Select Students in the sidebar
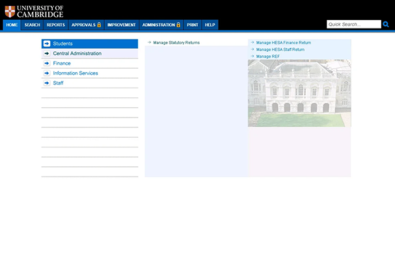The image size is (395, 263). click(90, 44)
